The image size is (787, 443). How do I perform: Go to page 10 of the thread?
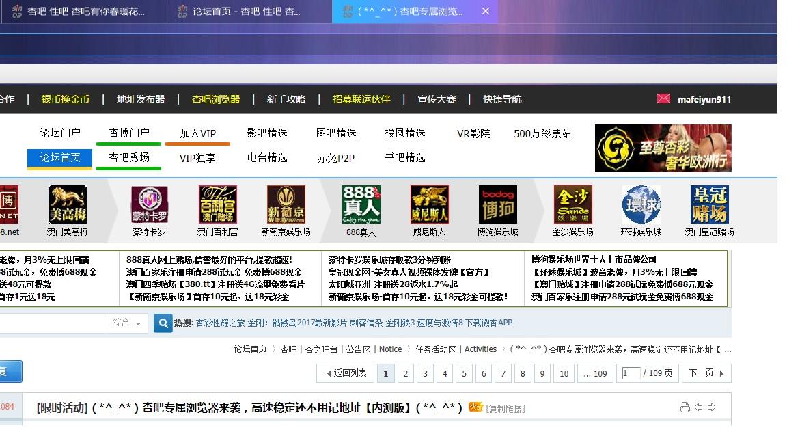pyautogui.click(x=564, y=373)
